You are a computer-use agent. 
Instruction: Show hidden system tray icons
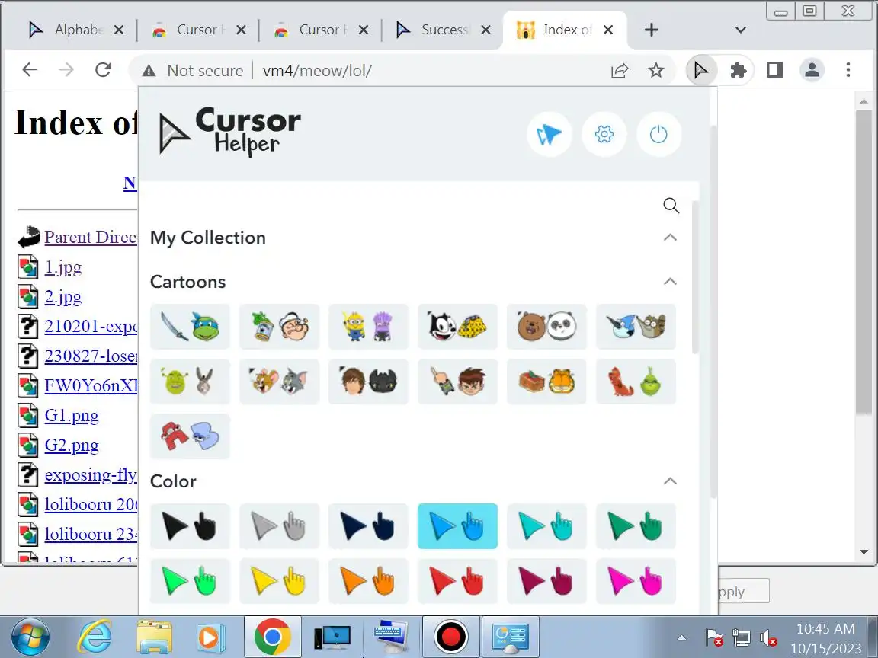[681, 637]
